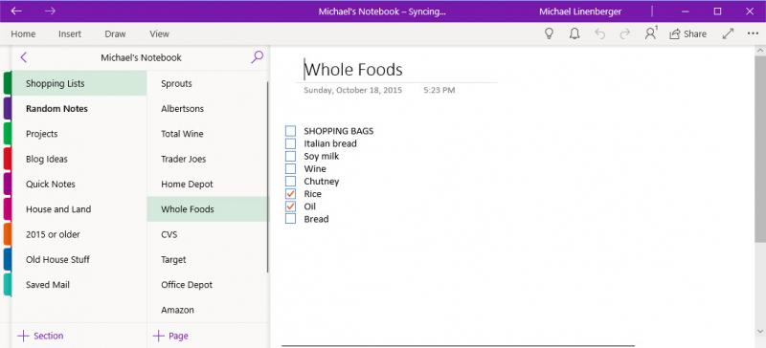Open the Insert tab
Image resolution: width=766 pixels, height=348 pixels.
70,34
